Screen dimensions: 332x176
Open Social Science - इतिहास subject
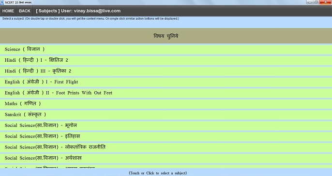pos(166,136)
